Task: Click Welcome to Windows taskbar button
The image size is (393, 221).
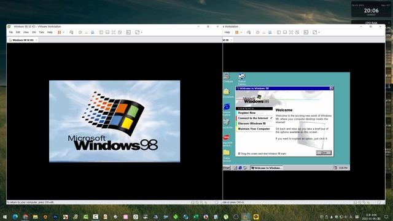Action: (267, 168)
